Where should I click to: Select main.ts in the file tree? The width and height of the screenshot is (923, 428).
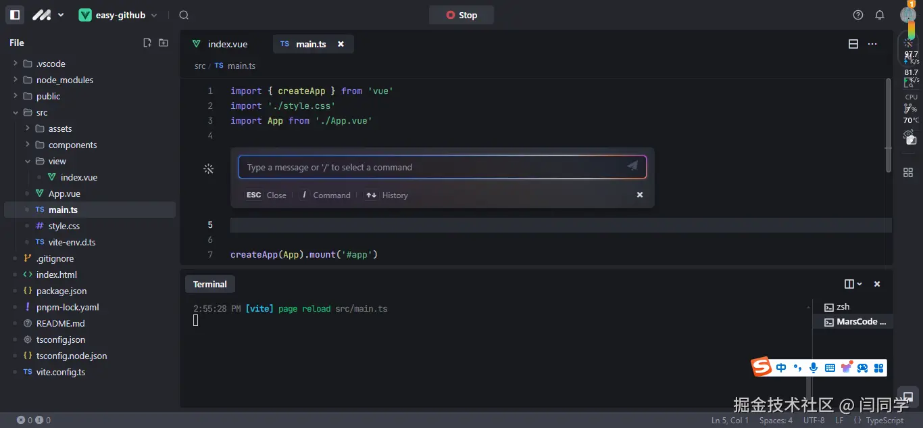tap(90, 210)
